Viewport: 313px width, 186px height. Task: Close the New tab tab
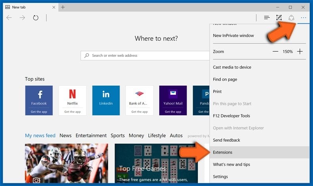[x=54, y=7]
